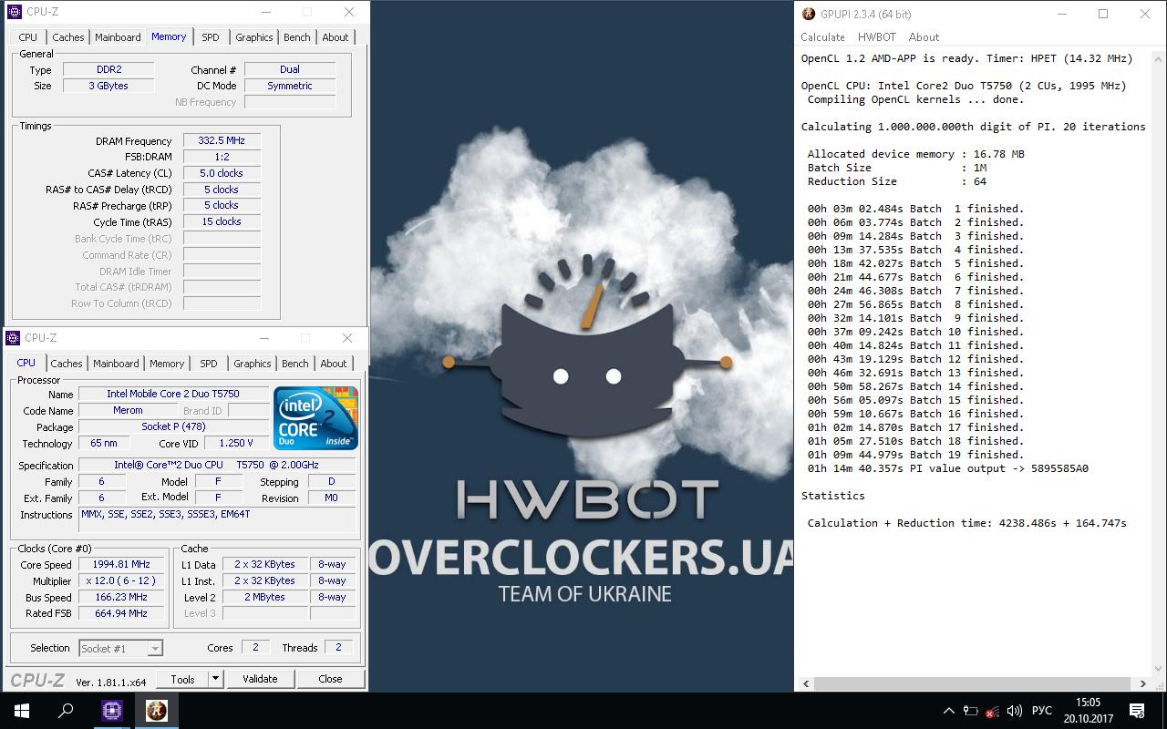Image resolution: width=1167 pixels, height=729 pixels.
Task: Open Mainboard tab in CPU window
Action: (117, 364)
